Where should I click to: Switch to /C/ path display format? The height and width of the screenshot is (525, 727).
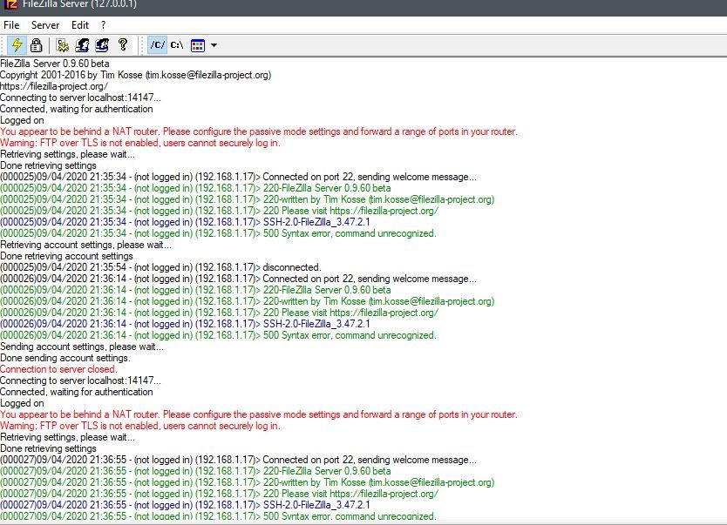point(157,44)
